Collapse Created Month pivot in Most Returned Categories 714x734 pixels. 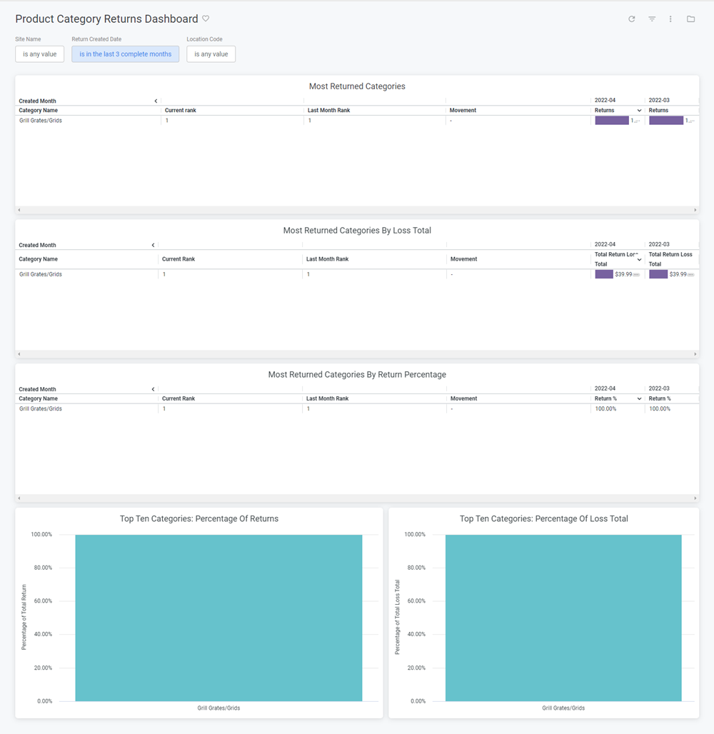click(x=156, y=101)
